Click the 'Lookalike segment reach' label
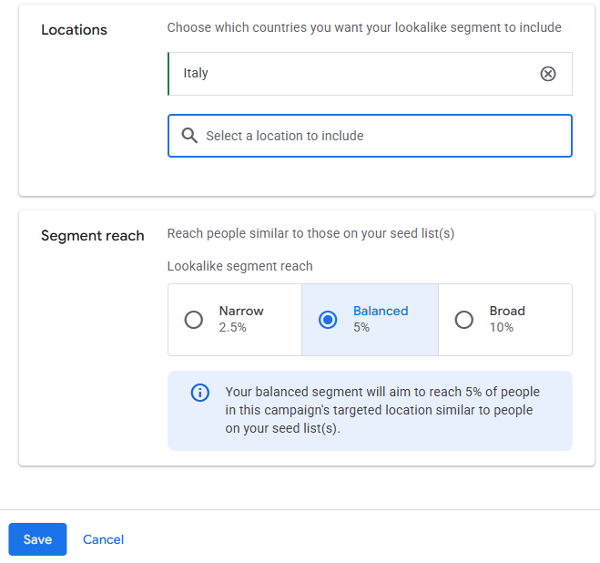Screen dimensions: 600x563 click(x=239, y=266)
